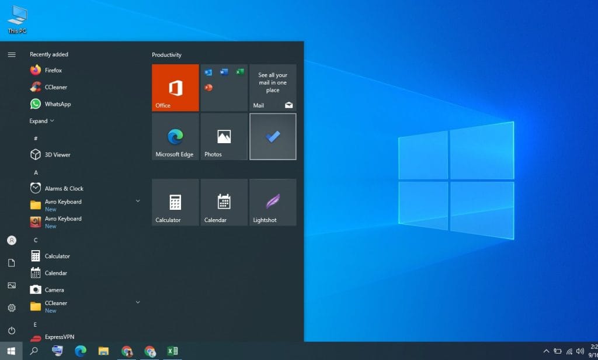Open Microsoft Edge from the taskbar
Image resolution: width=598 pixels, height=360 pixels.
point(81,351)
